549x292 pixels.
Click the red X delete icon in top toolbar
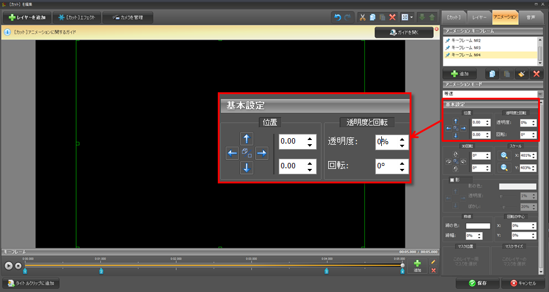(x=393, y=17)
